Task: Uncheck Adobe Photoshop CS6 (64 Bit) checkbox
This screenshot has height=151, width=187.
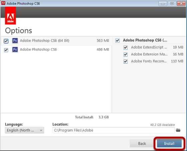Action: (6, 41)
